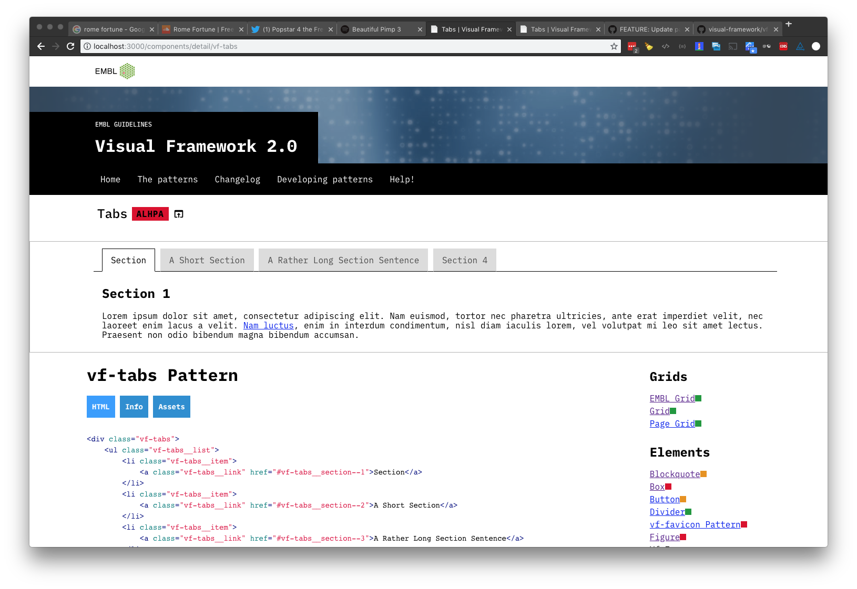Open the JSON formatter extension icon

pos(682,46)
